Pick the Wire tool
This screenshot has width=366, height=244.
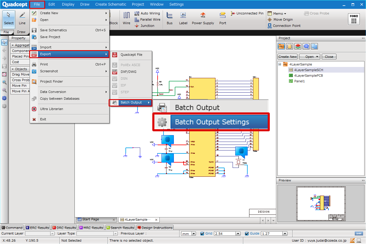click(x=127, y=18)
